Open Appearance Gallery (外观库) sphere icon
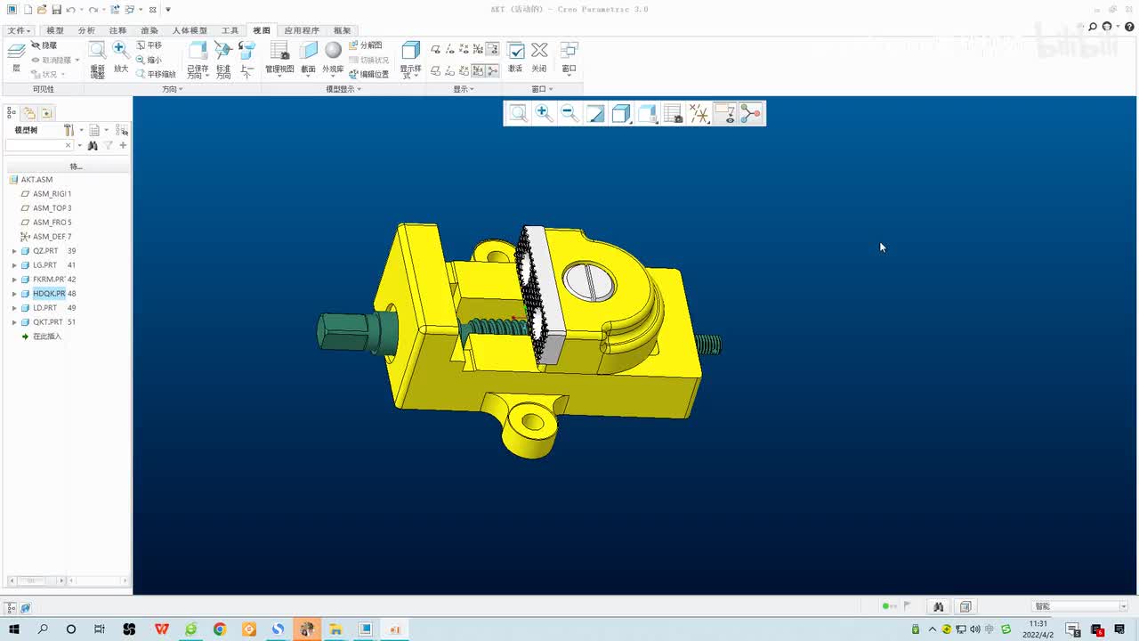 333,57
